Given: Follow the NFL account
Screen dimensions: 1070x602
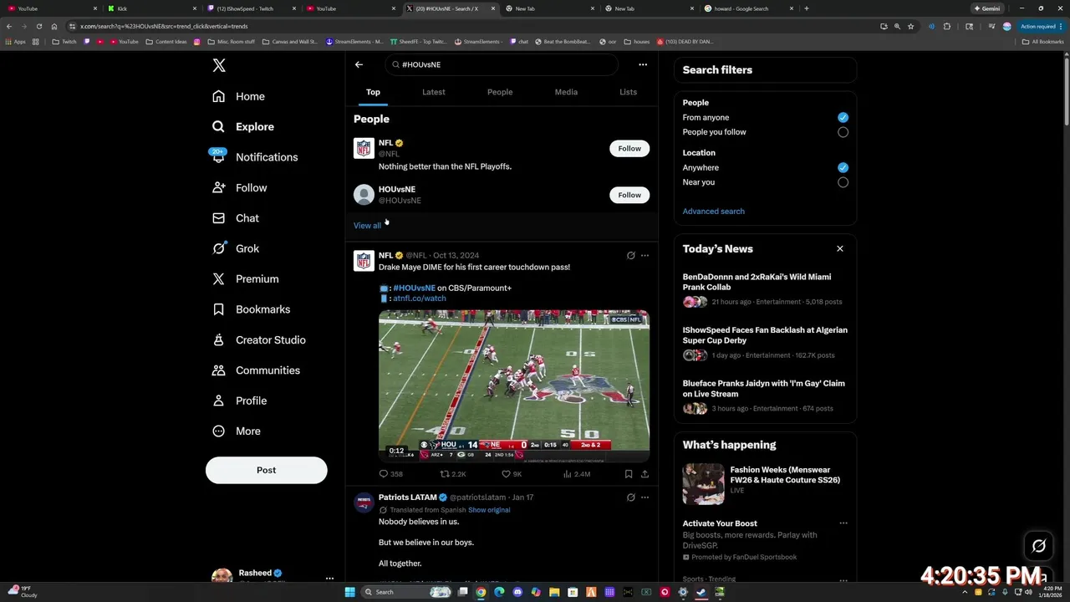Looking at the screenshot, I should (x=629, y=149).
